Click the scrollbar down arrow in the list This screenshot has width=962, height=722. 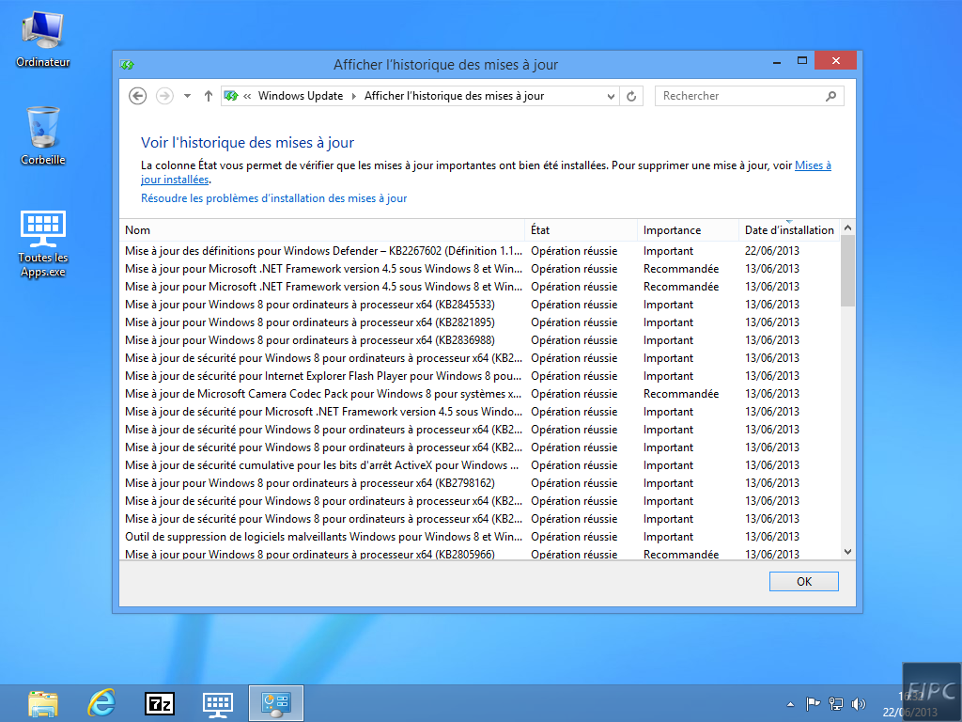click(847, 552)
